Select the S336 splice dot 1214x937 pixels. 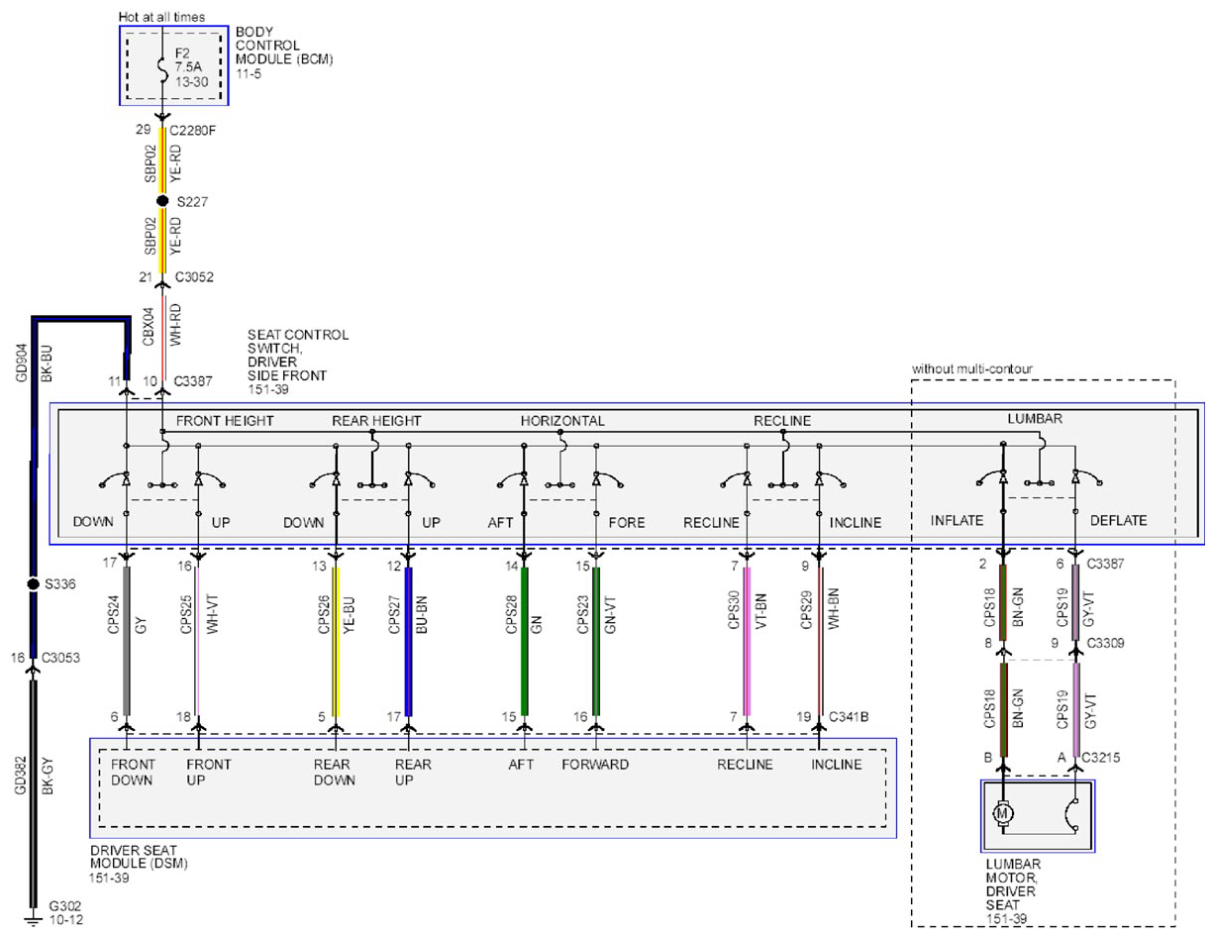33,584
